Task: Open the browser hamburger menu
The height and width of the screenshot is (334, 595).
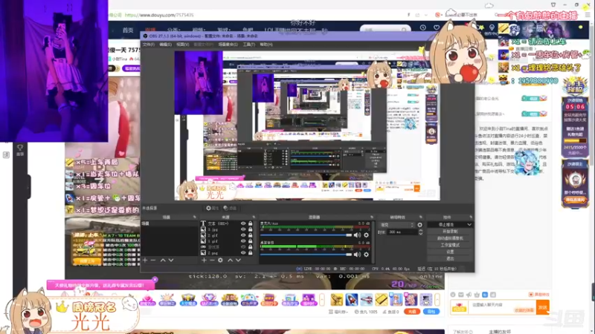Action: click(x=588, y=15)
